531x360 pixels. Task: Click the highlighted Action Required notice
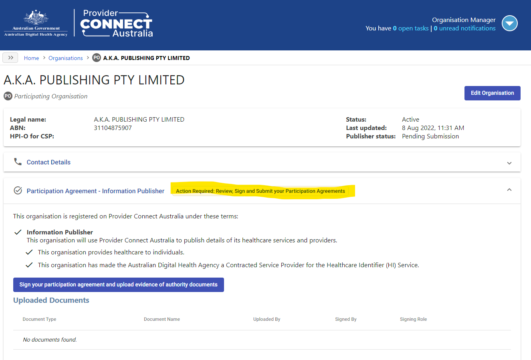click(260, 191)
